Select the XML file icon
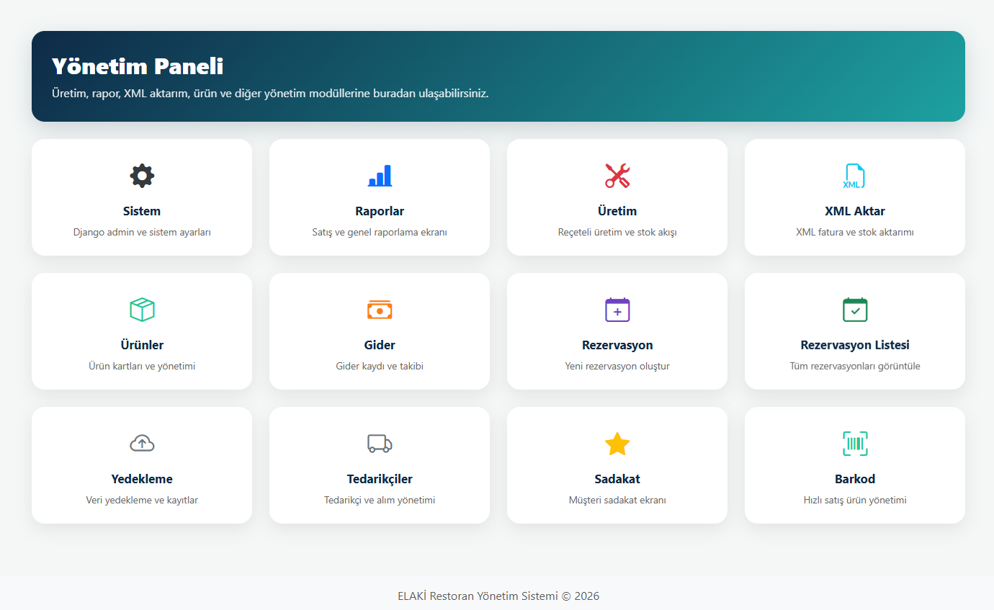The image size is (994, 610). (x=854, y=176)
